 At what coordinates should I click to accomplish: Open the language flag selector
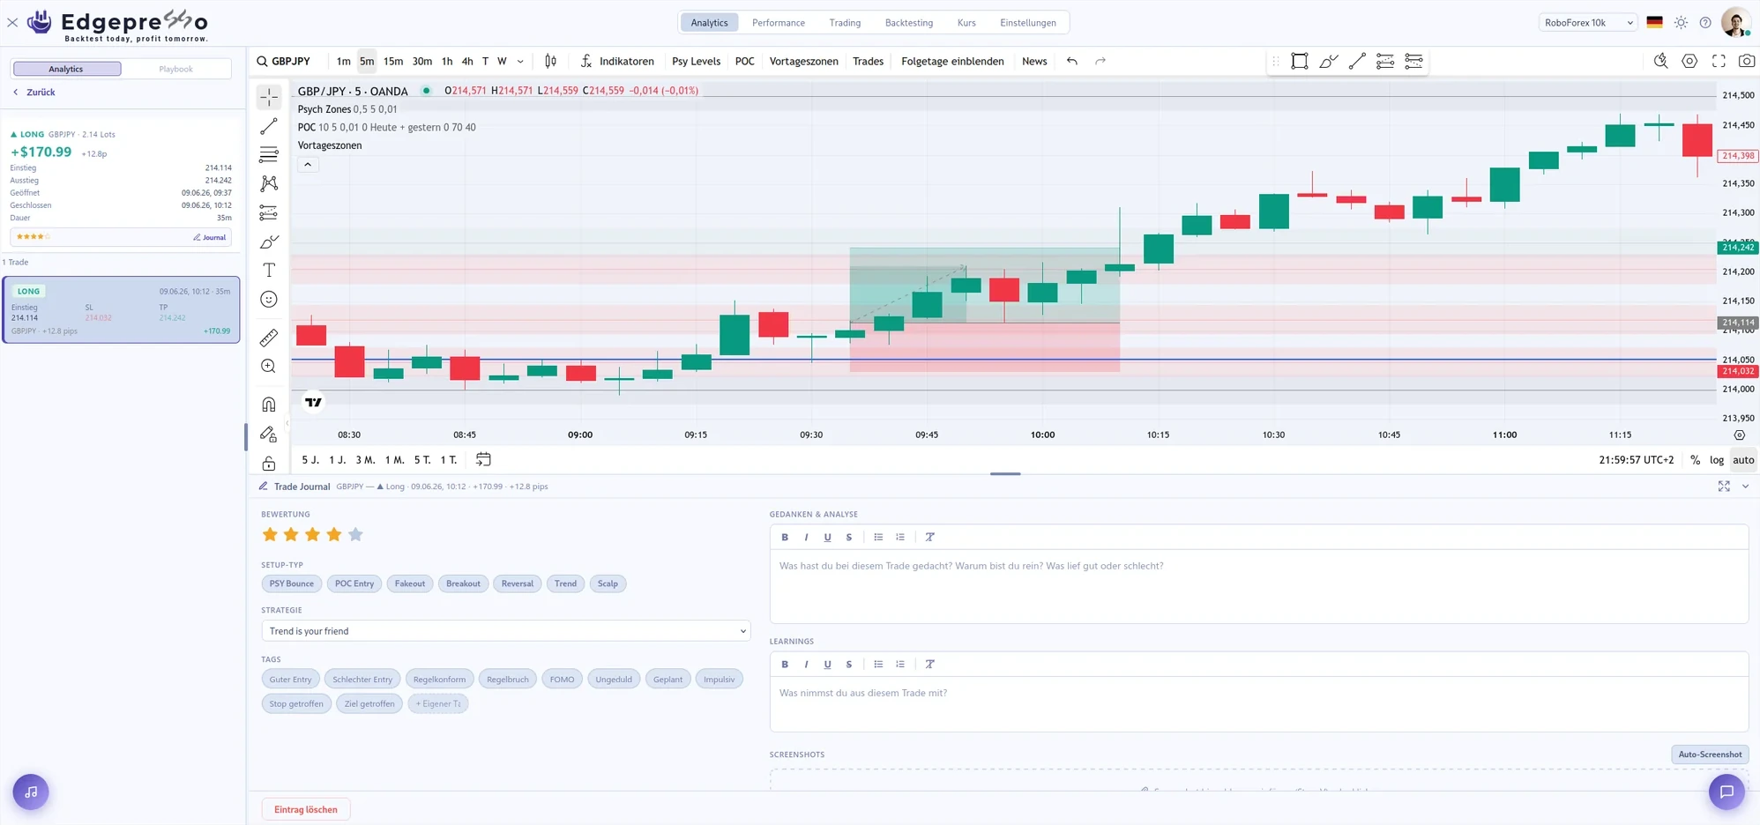(x=1655, y=23)
